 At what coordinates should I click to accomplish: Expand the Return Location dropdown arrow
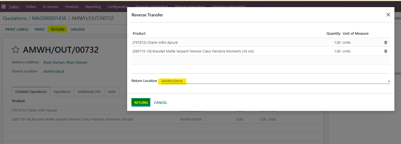point(389,81)
